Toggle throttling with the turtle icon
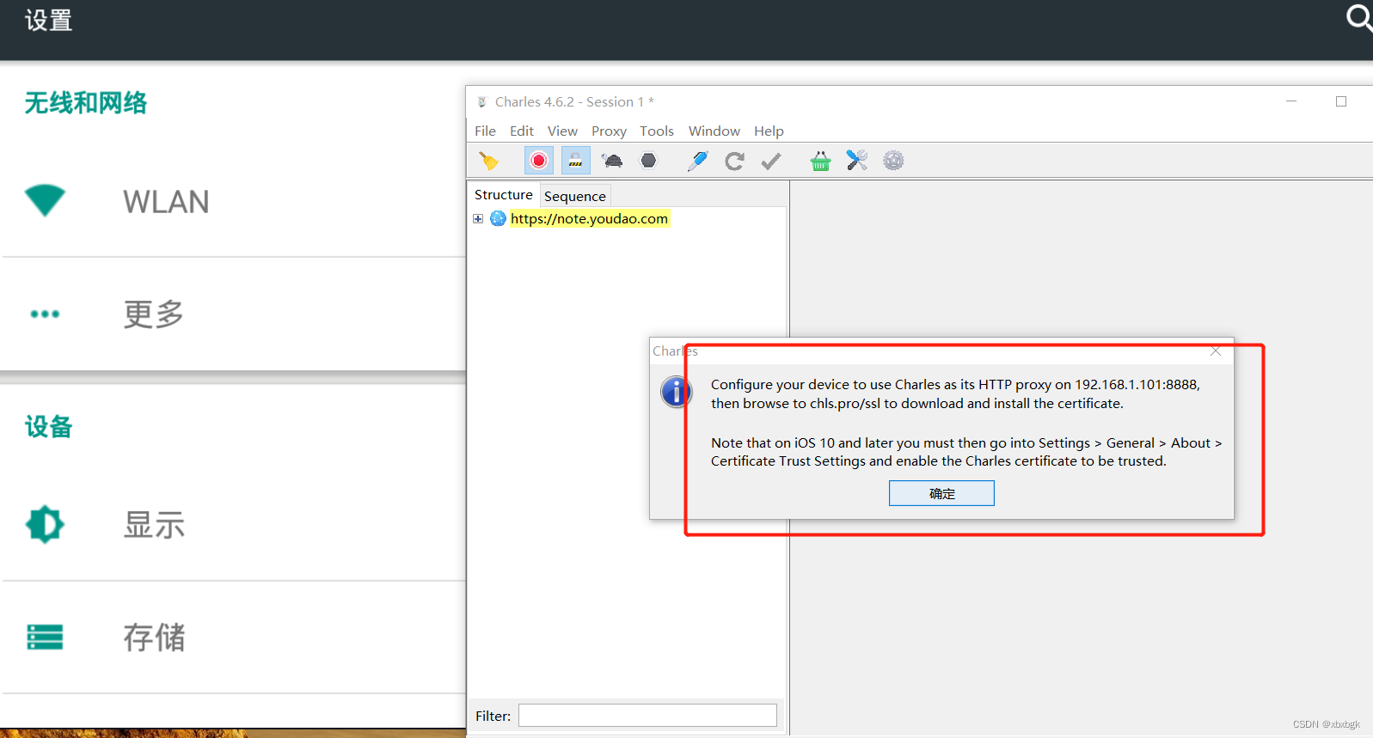The height and width of the screenshot is (738, 1373). 612,161
